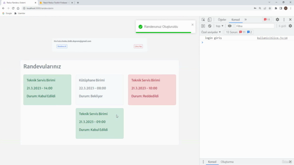This screenshot has width=294, height=165.
Task: Open console settings gear beside hidden count
Action: coord(290,26)
